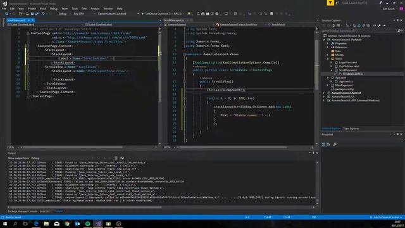Click the Properties panel property pages wrench

pos(335,144)
